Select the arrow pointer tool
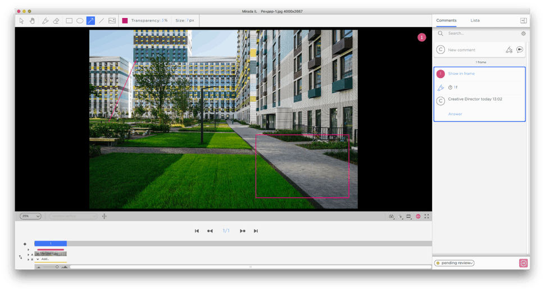Image resolution: width=545 pixels, height=291 pixels. pyautogui.click(x=21, y=21)
